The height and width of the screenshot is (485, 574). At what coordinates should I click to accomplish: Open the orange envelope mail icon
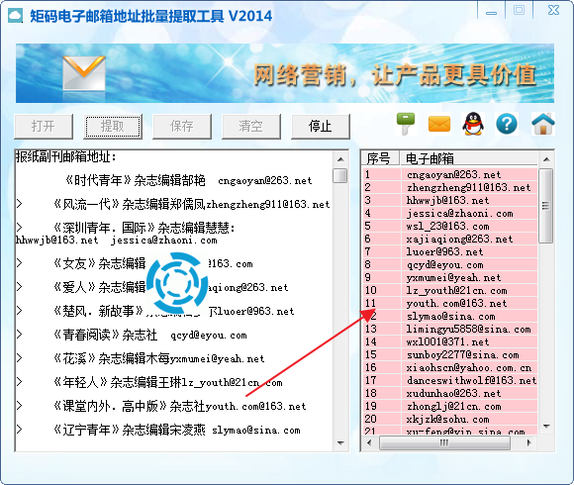tap(439, 124)
